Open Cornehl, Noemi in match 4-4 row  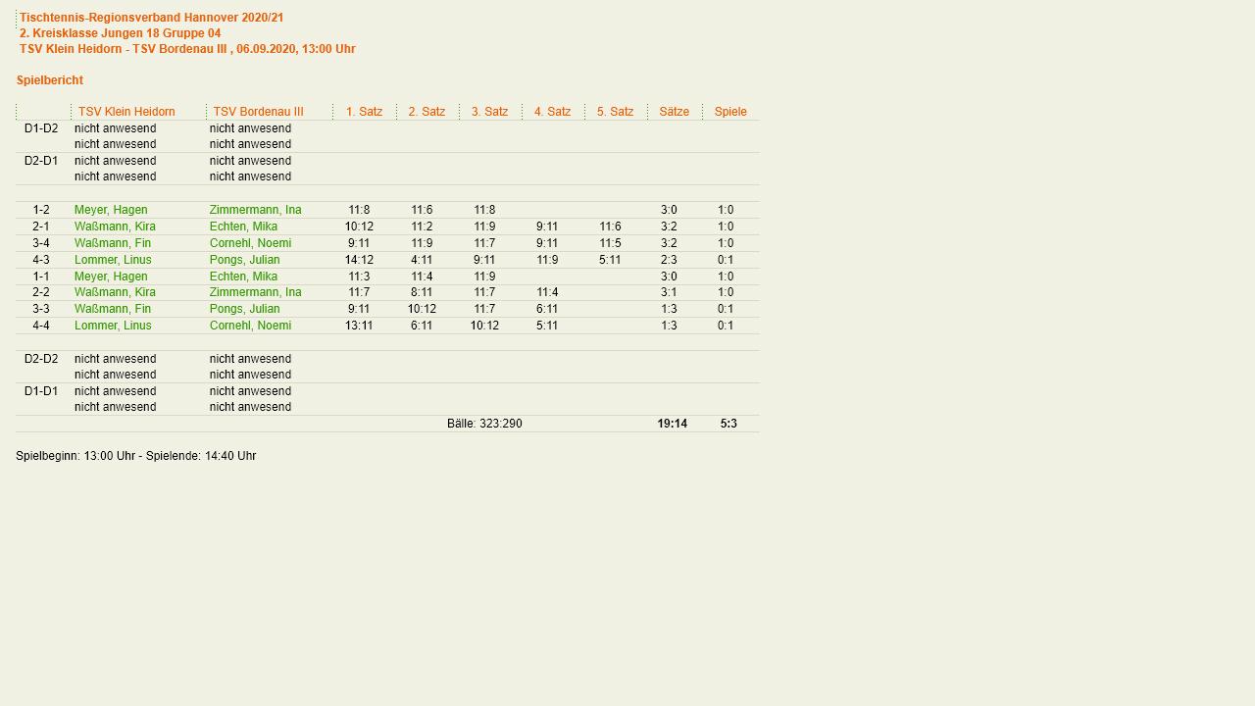tap(250, 326)
